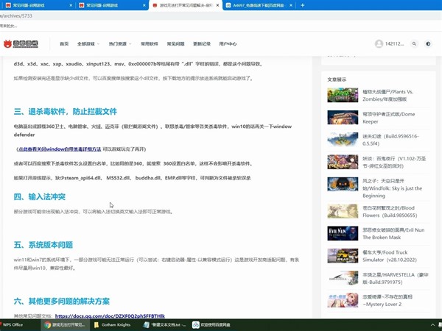Open the docs.qq.com document link
The image size is (442, 331).
pos(110,316)
